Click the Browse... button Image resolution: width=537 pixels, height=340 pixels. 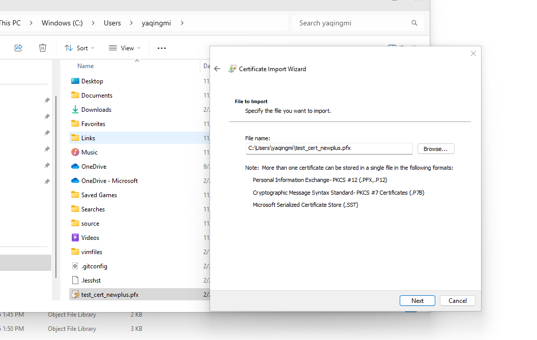pos(435,149)
